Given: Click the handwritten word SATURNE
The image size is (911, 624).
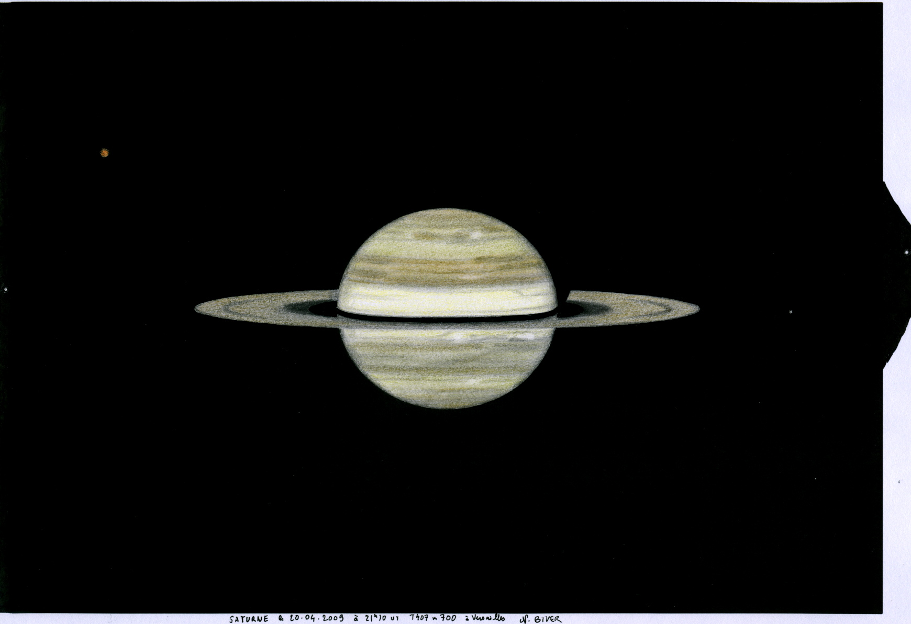Looking at the screenshot, I should click(249, 619).
